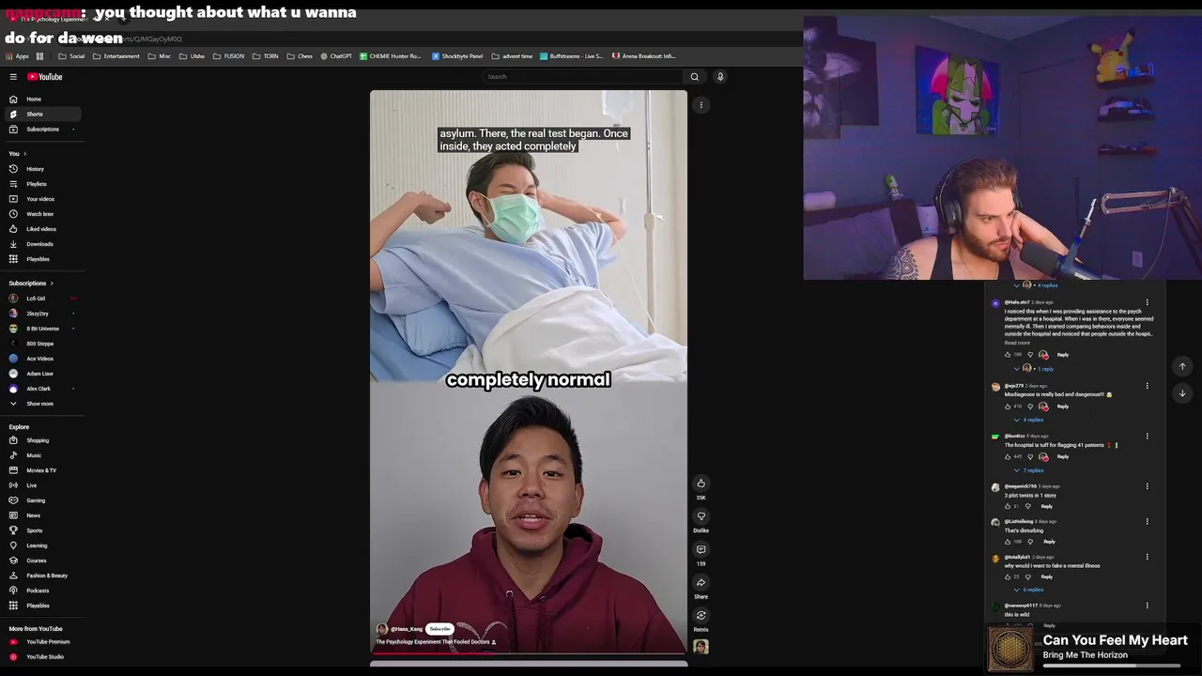
Task: Open Courses in the Explore section
Action: (x=41, y=561)
